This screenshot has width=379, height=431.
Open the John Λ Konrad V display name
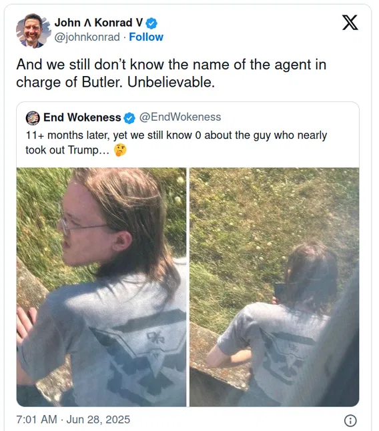99,23
